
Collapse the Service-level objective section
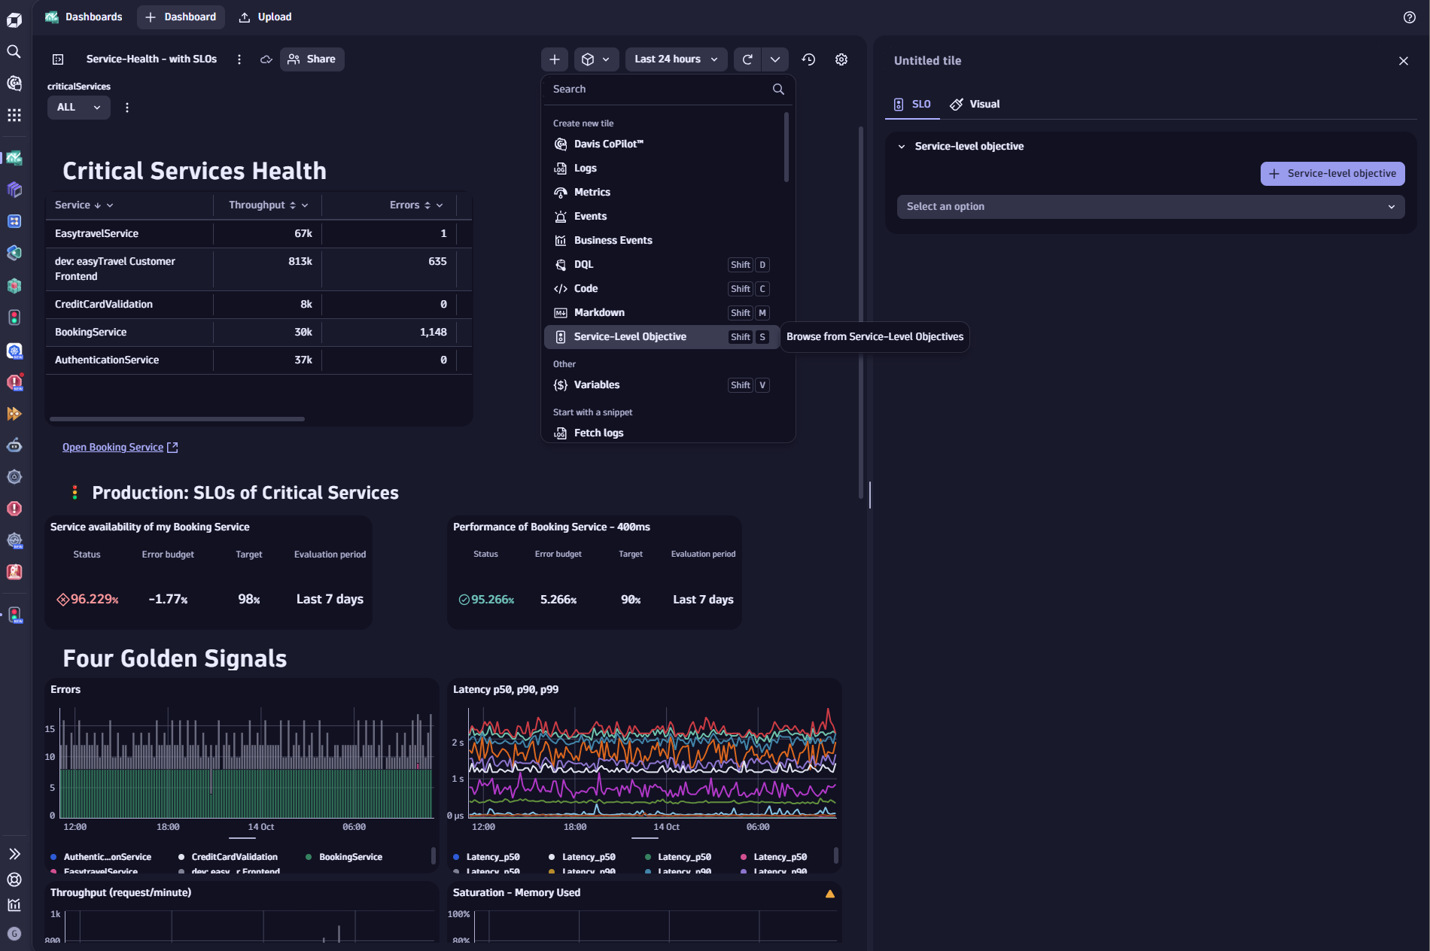click(x=902, y=147)
